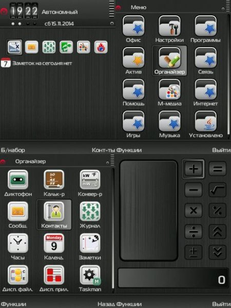The image size is (231, 308).
Task: Click the calculator equals button
Action: click(x=218, y=169)
